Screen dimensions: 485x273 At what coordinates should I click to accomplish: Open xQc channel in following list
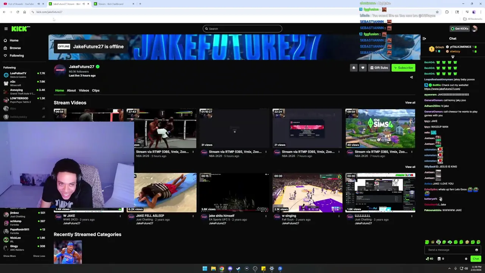point(23,83)
